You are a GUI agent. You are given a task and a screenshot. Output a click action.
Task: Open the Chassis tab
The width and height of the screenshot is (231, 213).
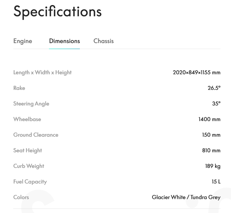[104, 41]
